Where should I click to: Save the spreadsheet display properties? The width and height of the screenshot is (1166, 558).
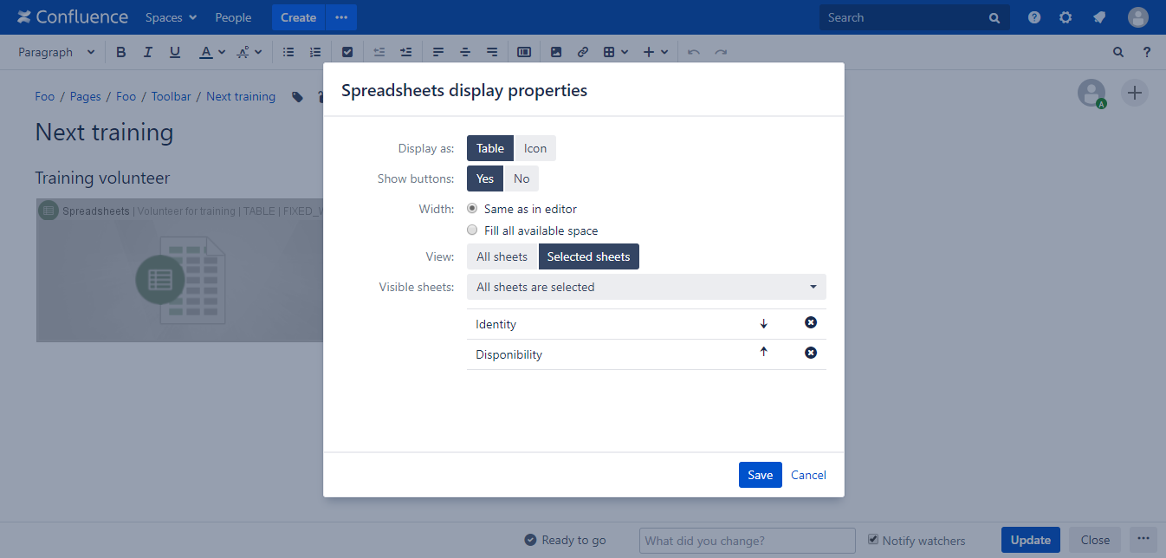(760, 475)
